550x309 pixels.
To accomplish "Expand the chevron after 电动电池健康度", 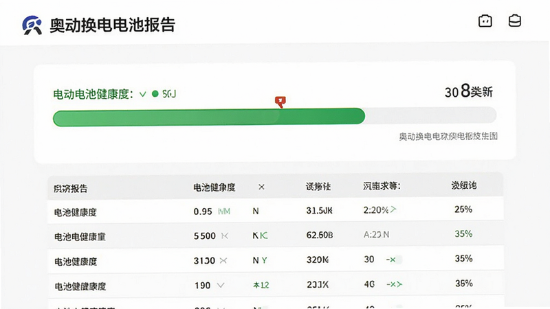I will [143, 94].
